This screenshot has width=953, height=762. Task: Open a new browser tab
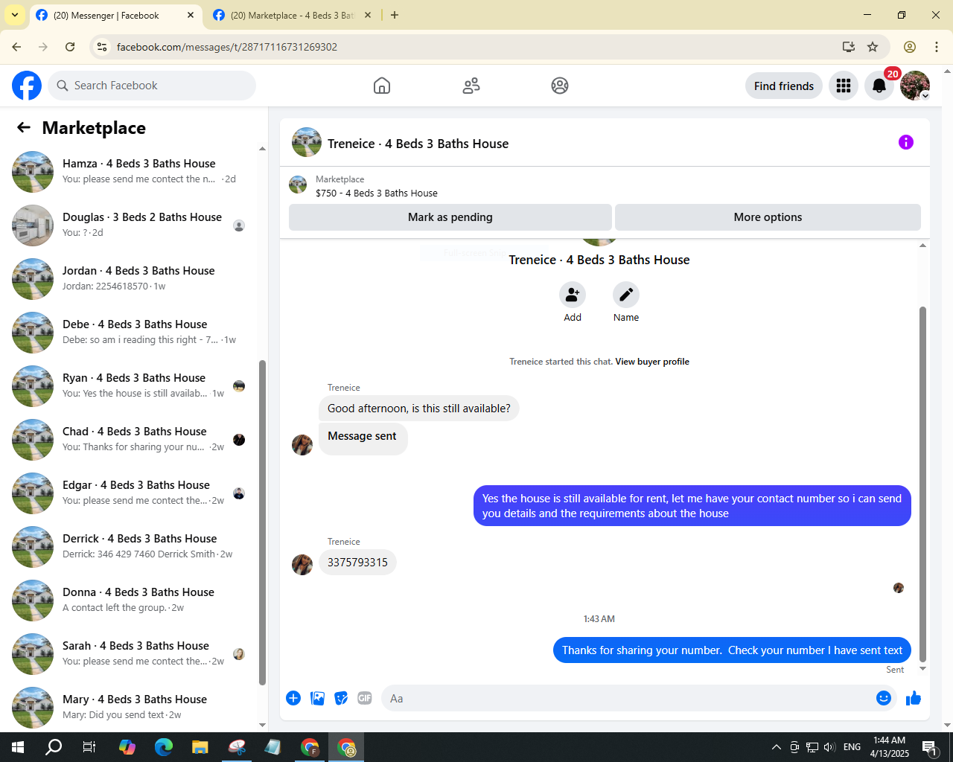click(x=395, y=15)
